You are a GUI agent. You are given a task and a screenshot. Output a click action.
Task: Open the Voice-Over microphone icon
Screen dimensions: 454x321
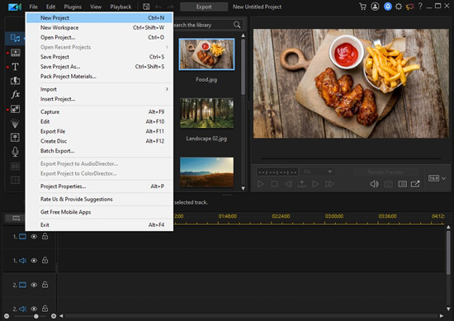coord(15,152)
